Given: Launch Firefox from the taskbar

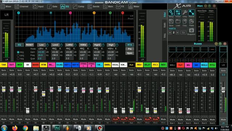Looking at the screenshot, I should pos(14,128).
